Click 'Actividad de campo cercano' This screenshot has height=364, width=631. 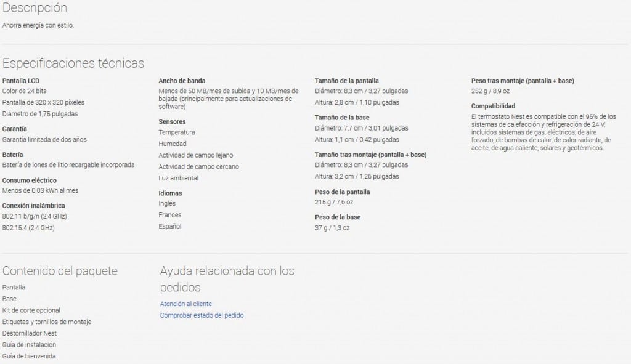[x=199, y=166]
